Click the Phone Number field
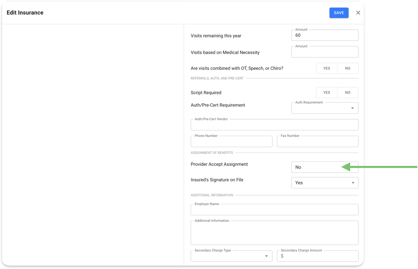This screenshot has width=418, height=269. 231,142
